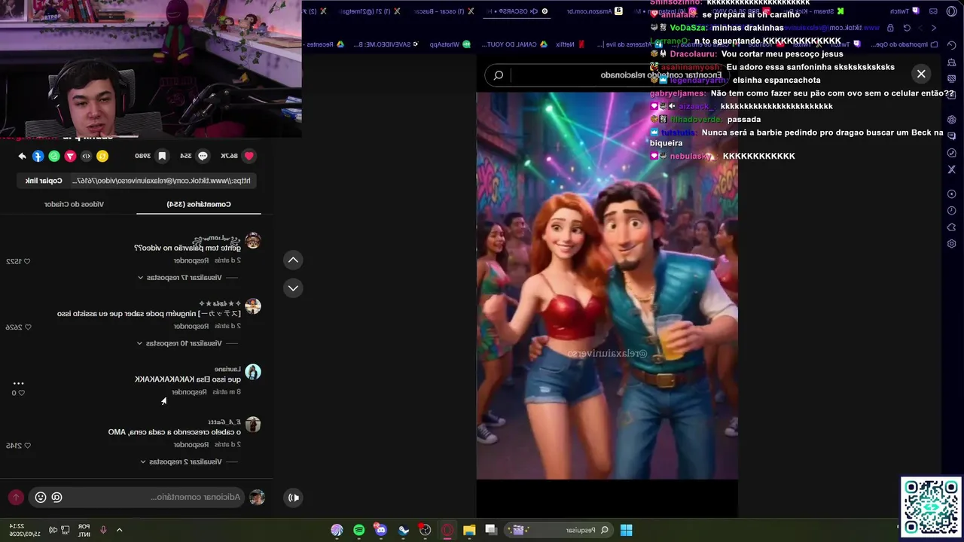Share the video on WhatsApp

click(54, 156)
